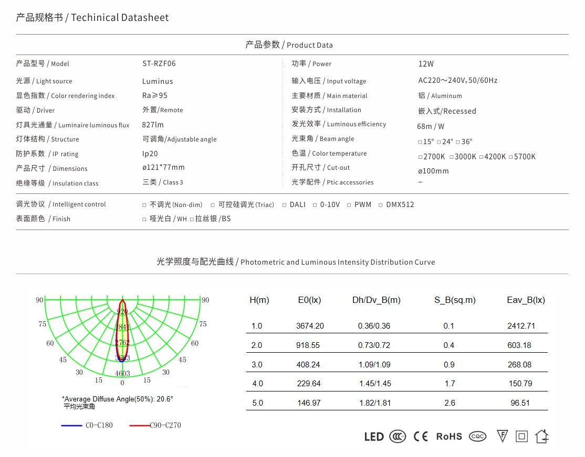Click the Photometric Distribution Curve heading
Viewport: 585px width, 457px height.
[296, 262]
